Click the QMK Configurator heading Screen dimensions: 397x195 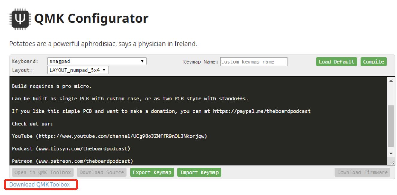click(91, 18)
